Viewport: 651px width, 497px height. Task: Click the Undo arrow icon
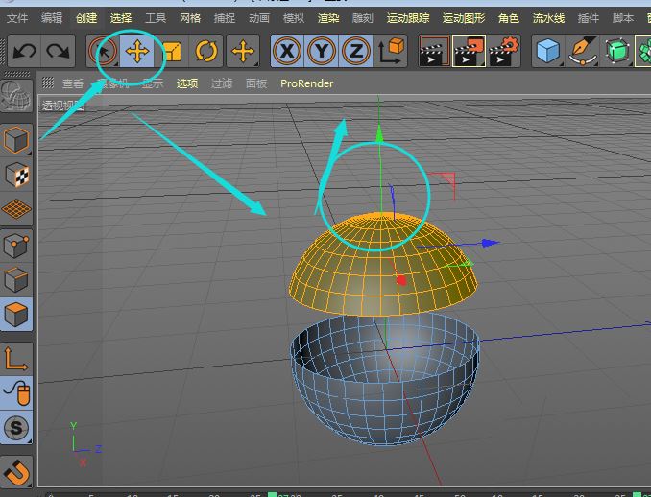pos(24,52)
